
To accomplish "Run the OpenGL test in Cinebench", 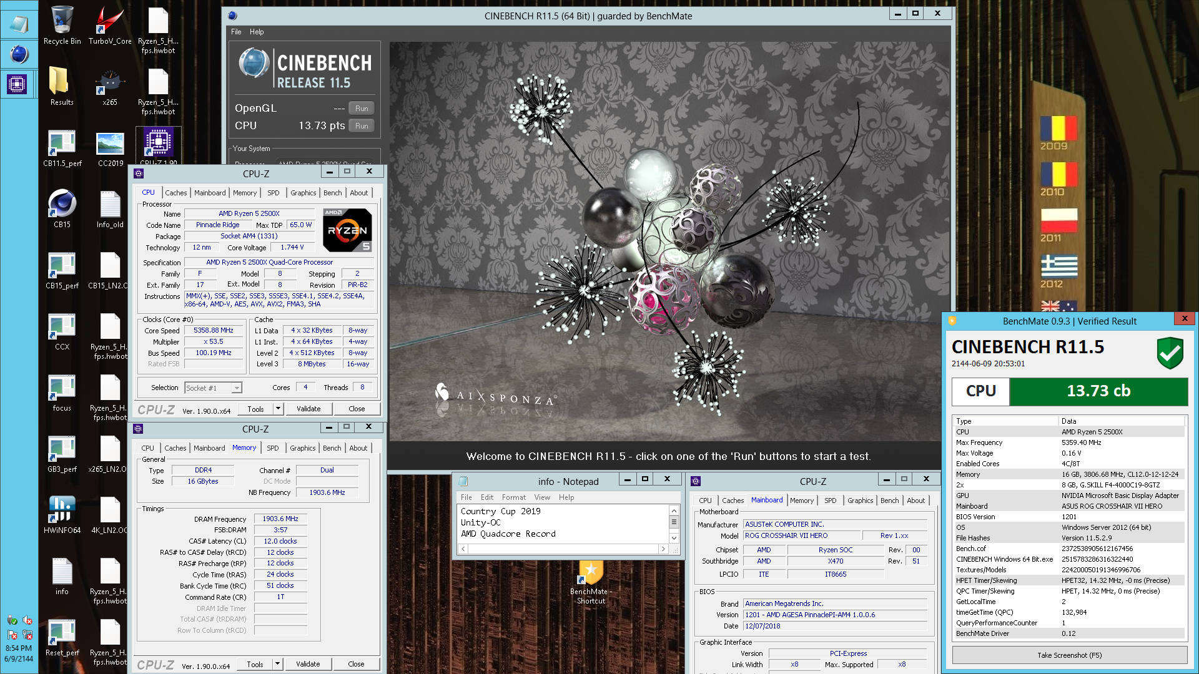I will pos(362,108).
